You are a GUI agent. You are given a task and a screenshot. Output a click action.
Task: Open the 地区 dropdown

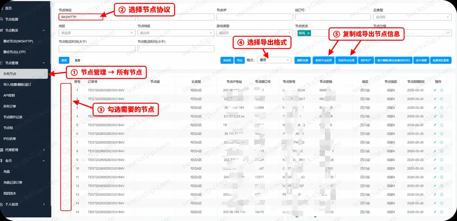click(x=97, y=33)
